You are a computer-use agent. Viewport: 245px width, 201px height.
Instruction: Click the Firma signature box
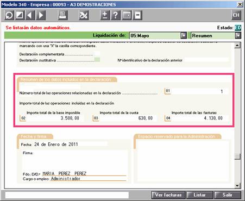tap(74, 161)
